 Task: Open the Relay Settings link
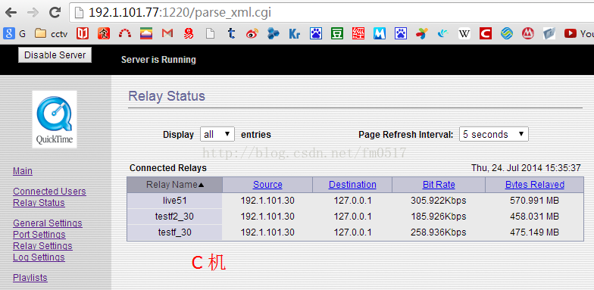coord(42,246)
